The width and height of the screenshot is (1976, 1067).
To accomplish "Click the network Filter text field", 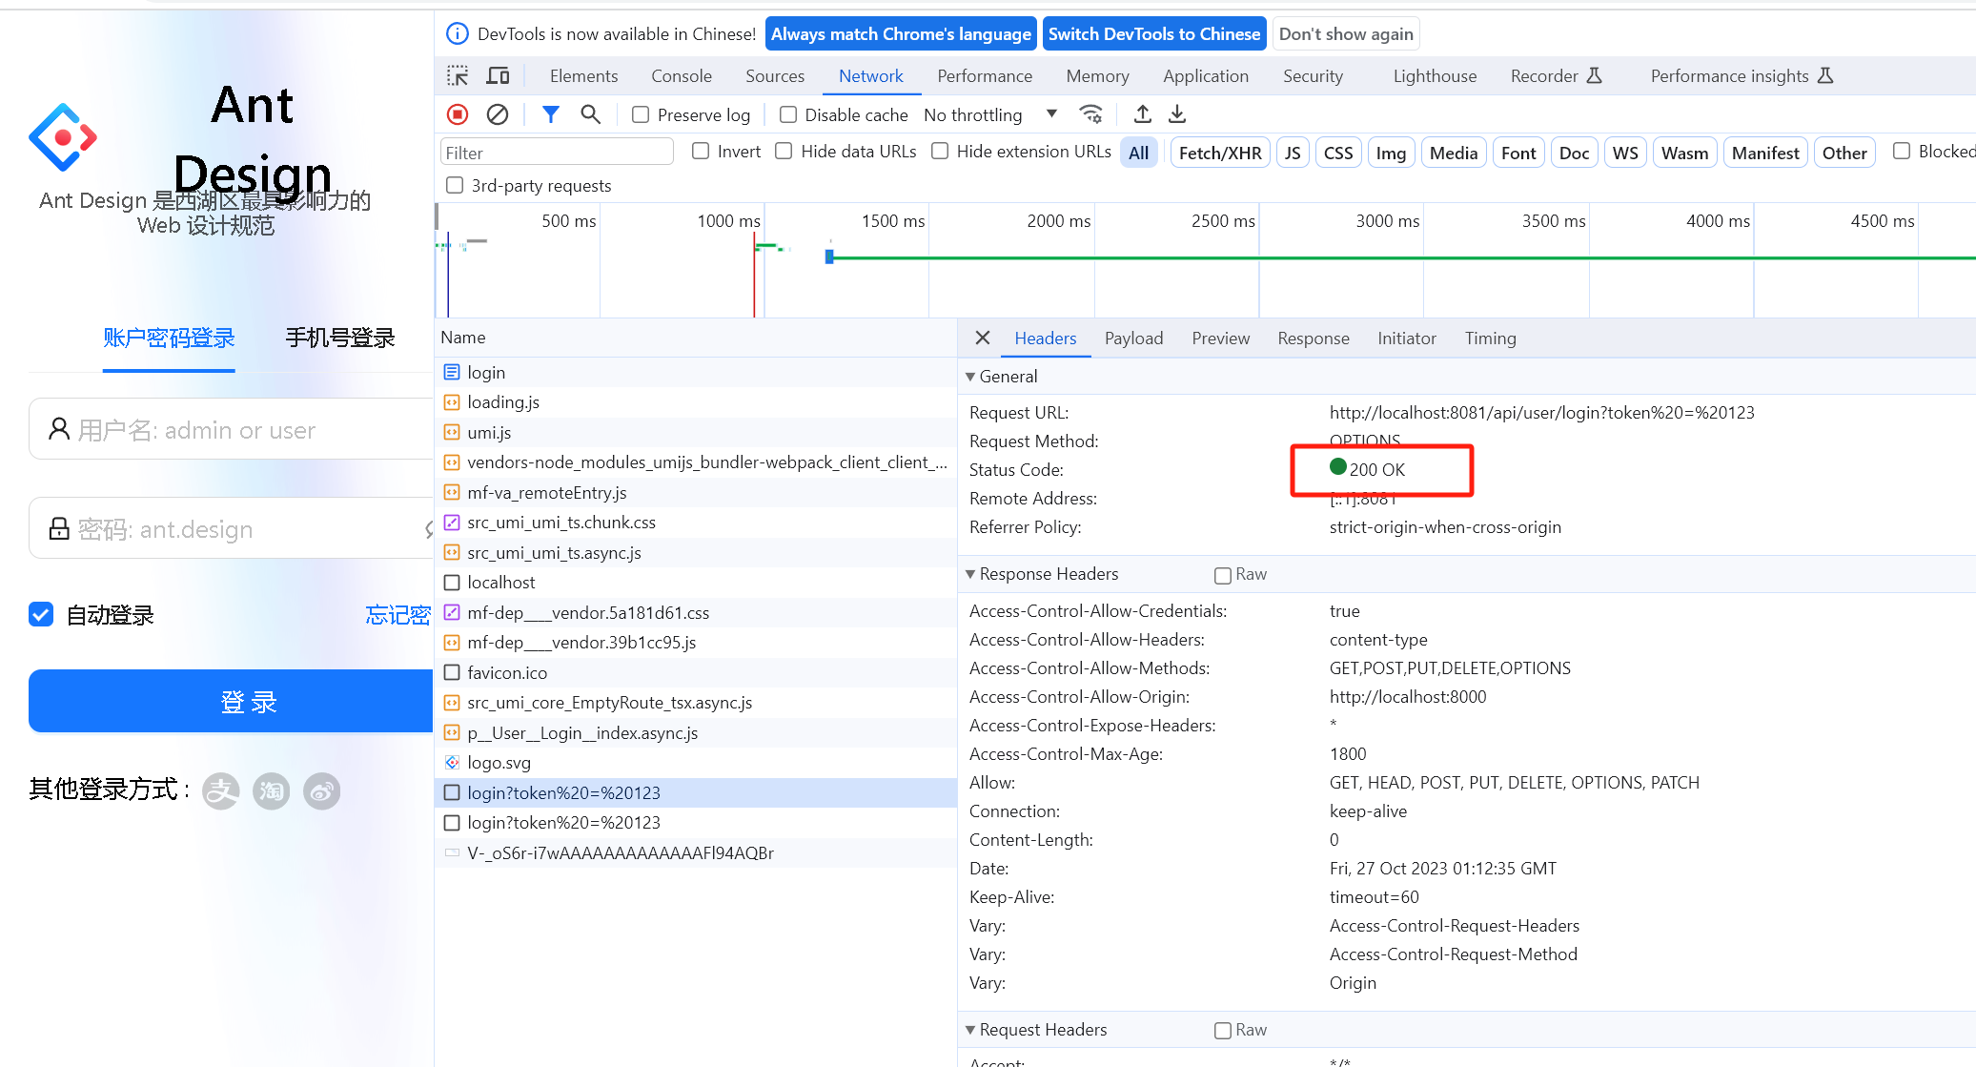I will pyautogui.click(x=557, y=153).
